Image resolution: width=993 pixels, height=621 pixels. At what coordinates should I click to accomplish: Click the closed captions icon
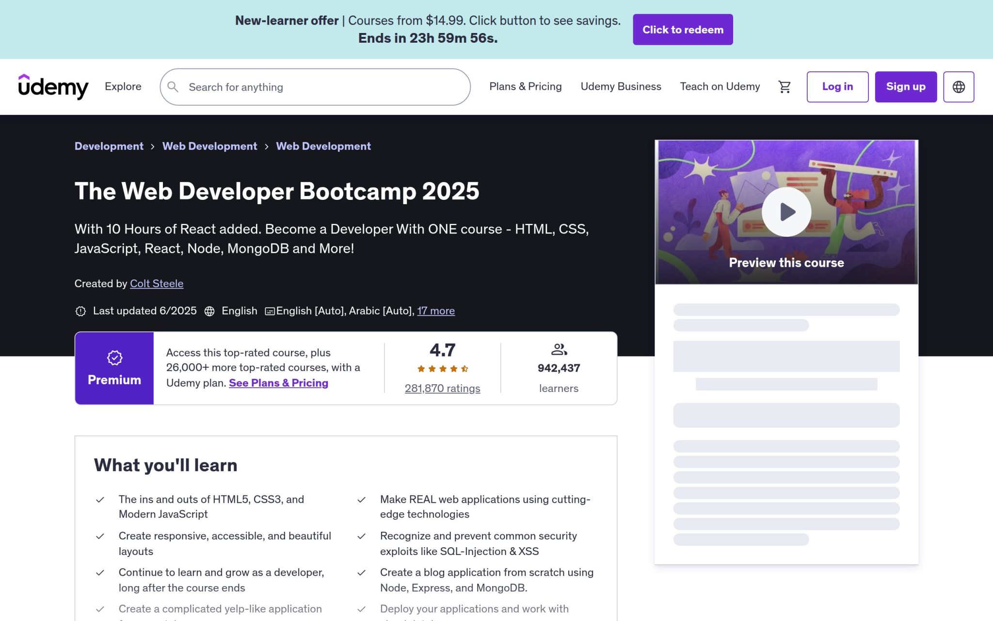tap(270, 311)
